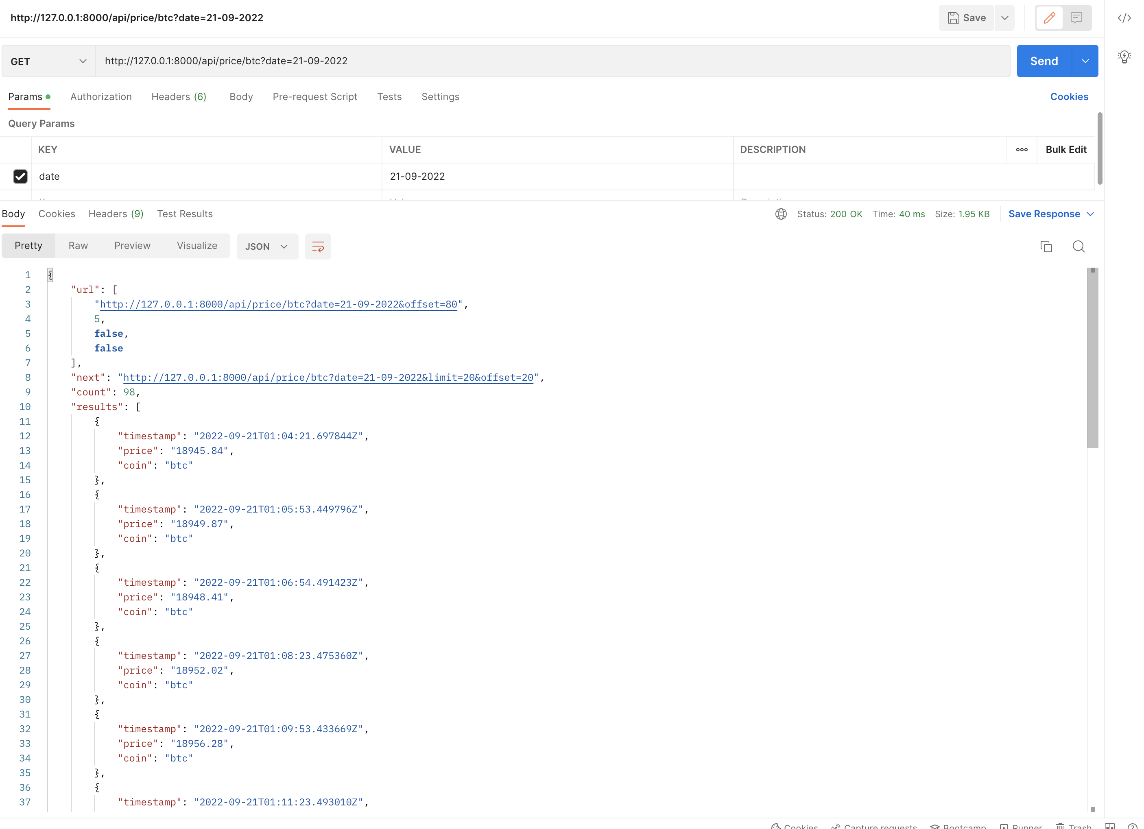Click the globe icon next to response status

[781, 214]
